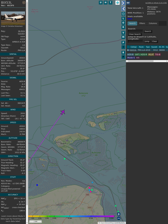This screenshot has width=168, height=224.
Task: Click the Jump to Airport input field
Action: 135,41
